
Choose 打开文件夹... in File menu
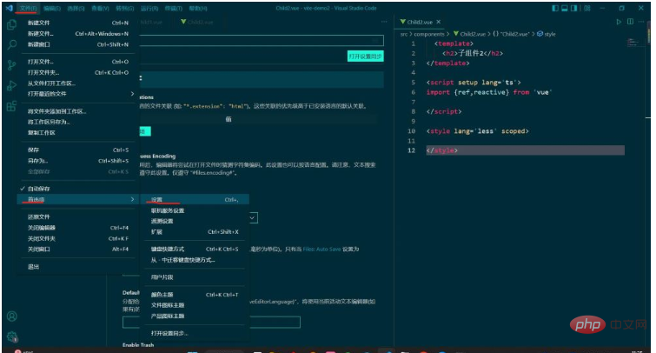[77, 72]
